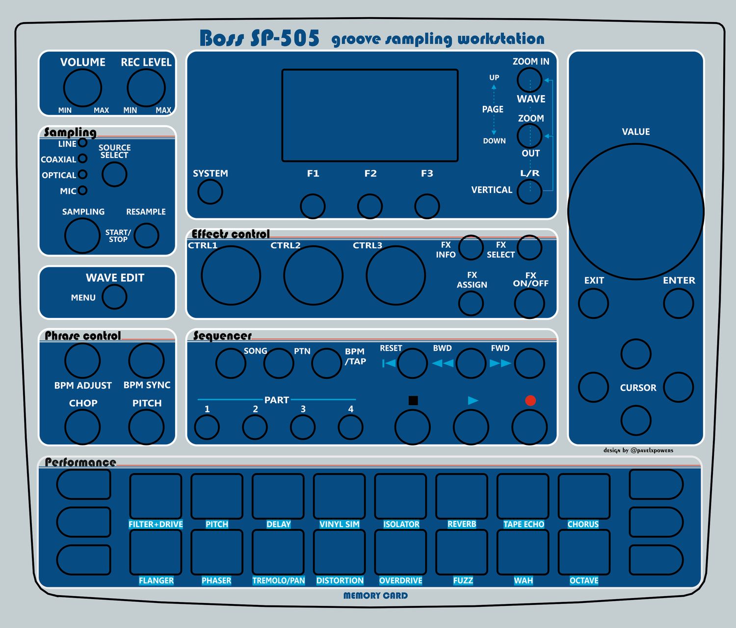Viewport: 736px width, 628px height.
Task: Toggle FX ON/OFF
Action: click(531, 303)
